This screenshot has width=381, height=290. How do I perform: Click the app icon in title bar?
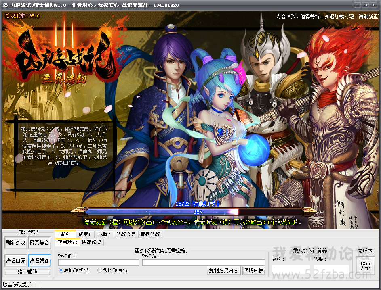pos(5,5)
